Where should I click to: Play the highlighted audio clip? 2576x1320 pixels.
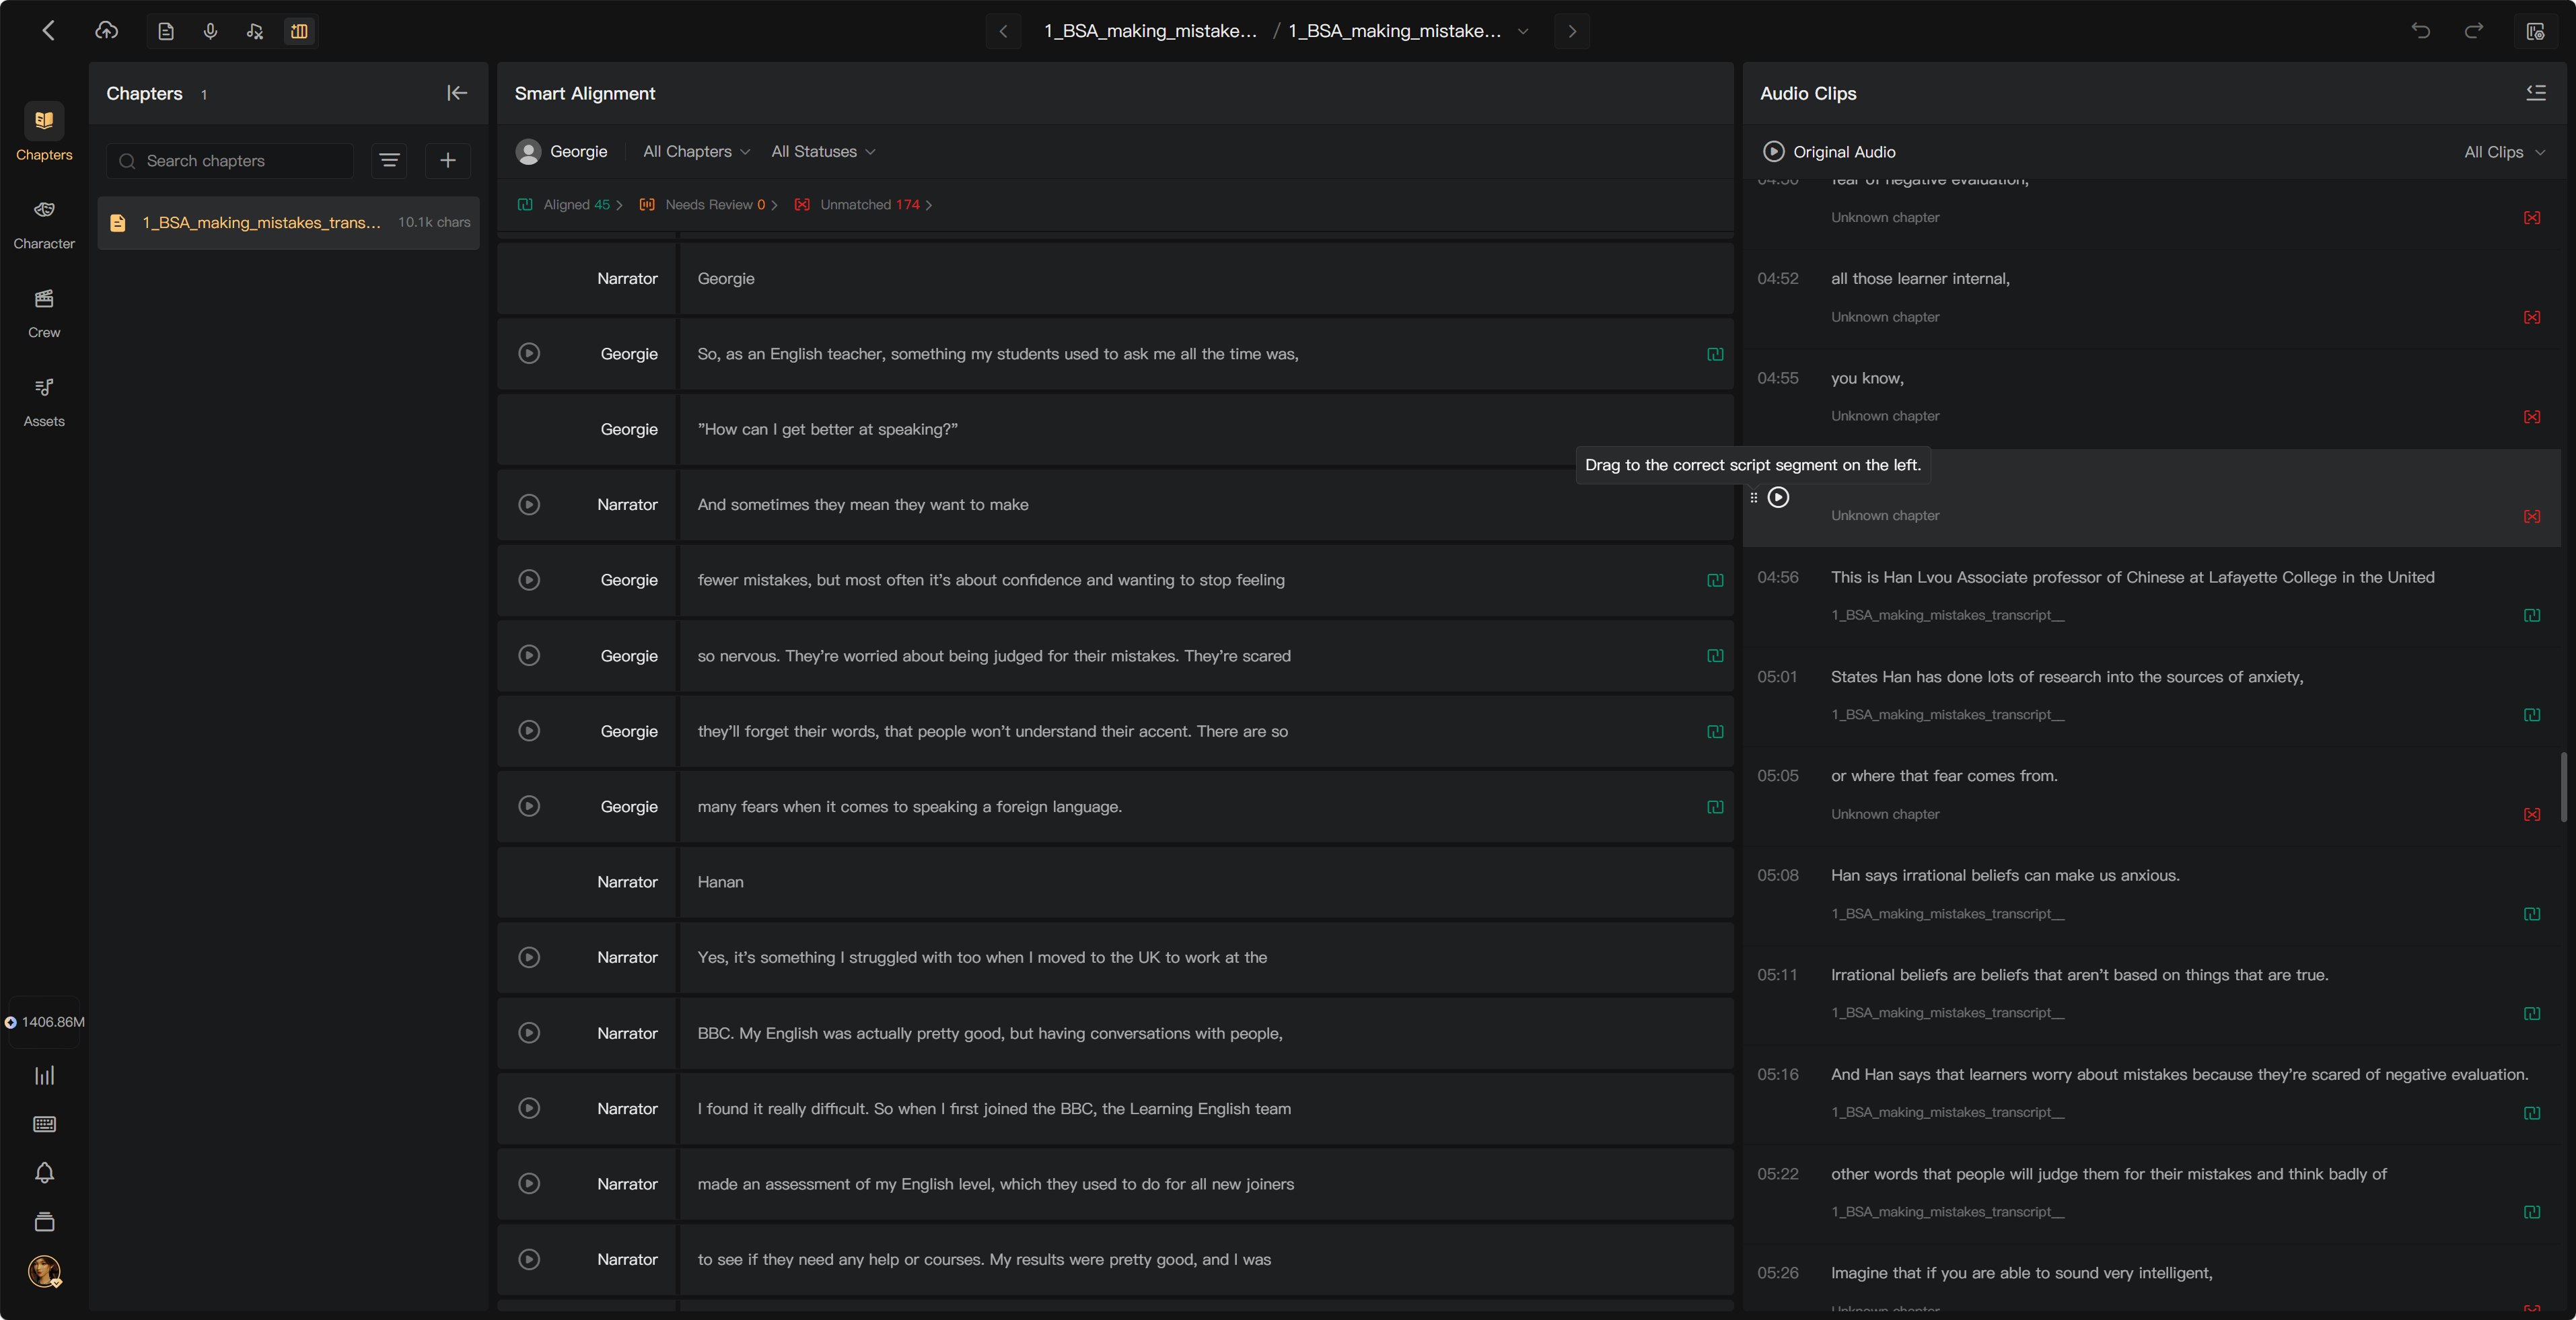pos(1778,497)
